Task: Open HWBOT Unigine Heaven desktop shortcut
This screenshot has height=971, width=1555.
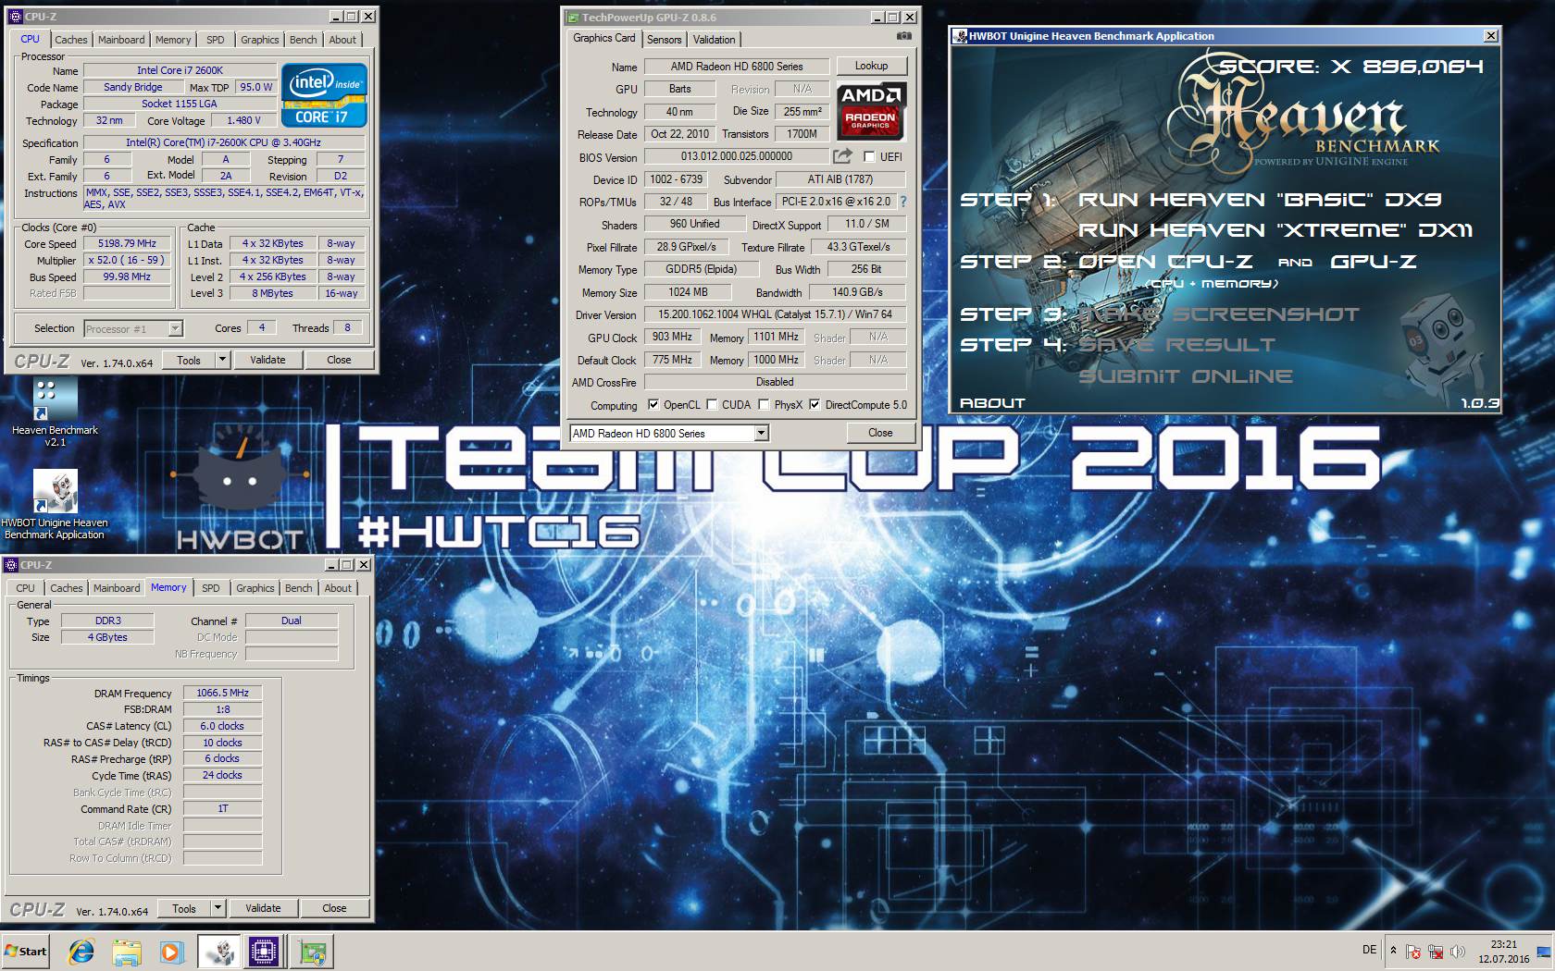Action: (x=54, y=504)
